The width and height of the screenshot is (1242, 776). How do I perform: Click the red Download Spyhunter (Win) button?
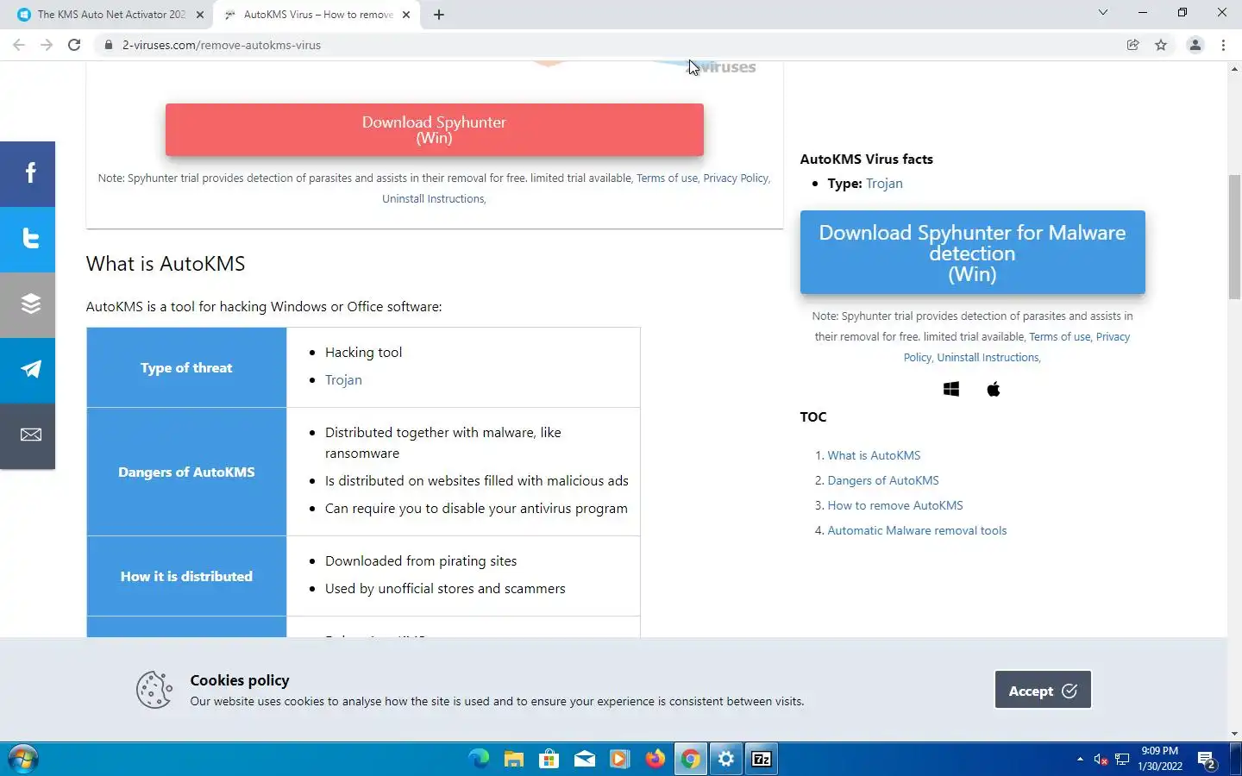[435, 130]
